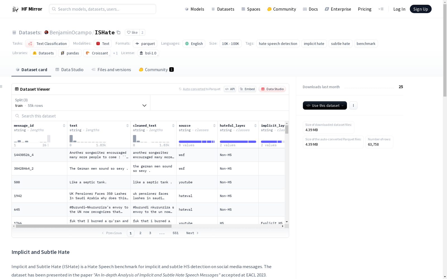This screenshot has width=447, height=279.
Task: Click the parquet format tag
Action: click(145, 44)
